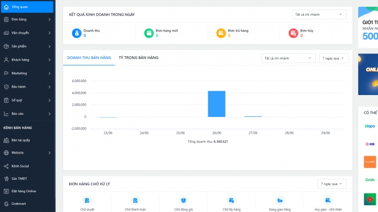Image resolution: width=378 pixels, height=212 pixels.
Task: Click total revenue text 4.380.621
Action: 221,142
